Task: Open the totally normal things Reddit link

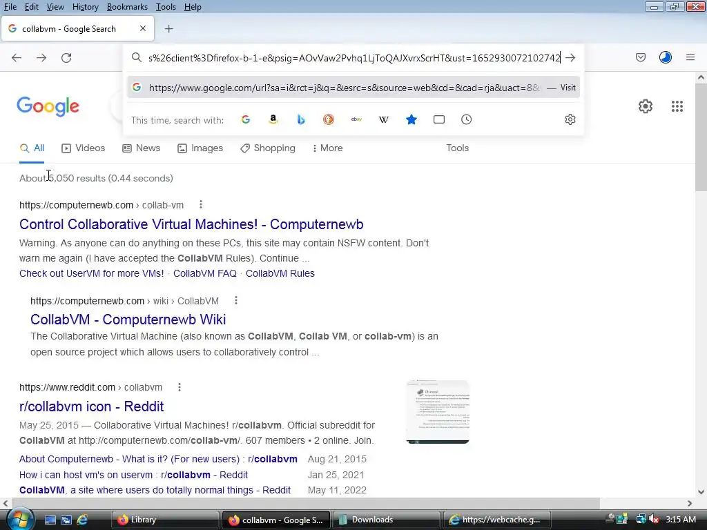Action: [155, 490]
